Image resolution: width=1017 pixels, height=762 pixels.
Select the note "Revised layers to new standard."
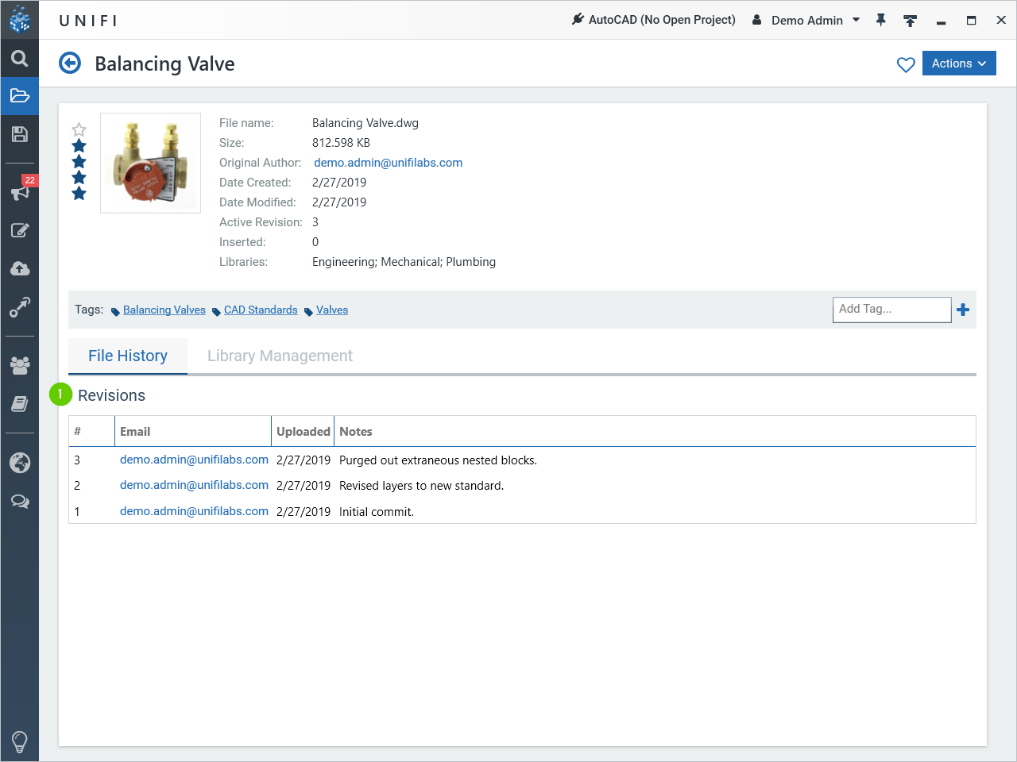tap(421, 486)
